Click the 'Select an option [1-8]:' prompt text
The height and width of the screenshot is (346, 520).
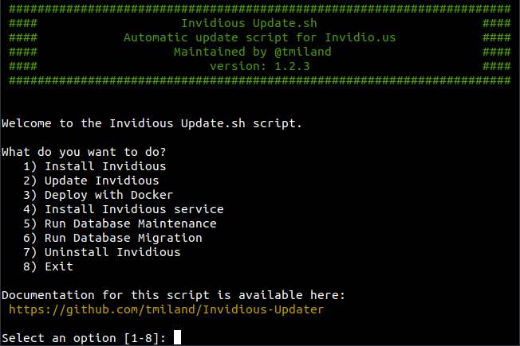click(84, 338)
